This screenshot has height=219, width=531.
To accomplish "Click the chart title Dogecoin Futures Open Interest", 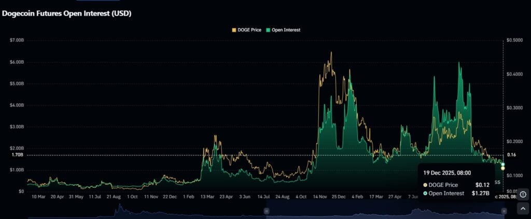I will pos(66,13).
